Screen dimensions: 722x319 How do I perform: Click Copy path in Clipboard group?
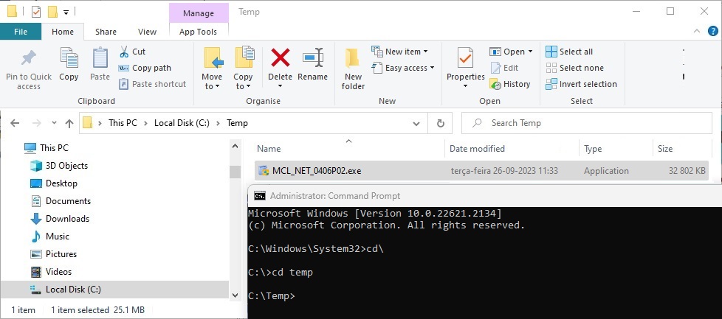pos(145,68)
